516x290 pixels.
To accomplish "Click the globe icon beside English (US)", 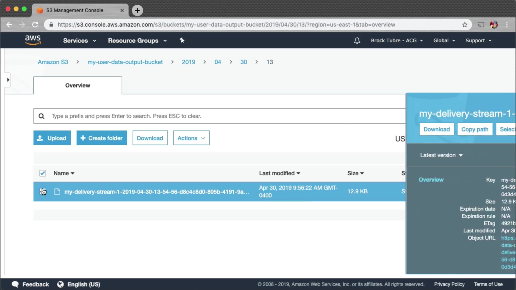I will pos(60,284).
